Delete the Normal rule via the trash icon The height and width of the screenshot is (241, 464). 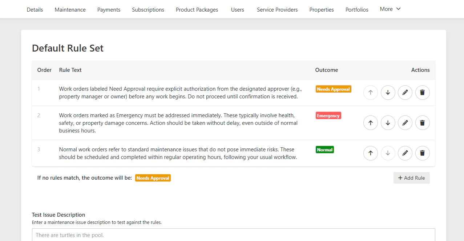(422, 153)
